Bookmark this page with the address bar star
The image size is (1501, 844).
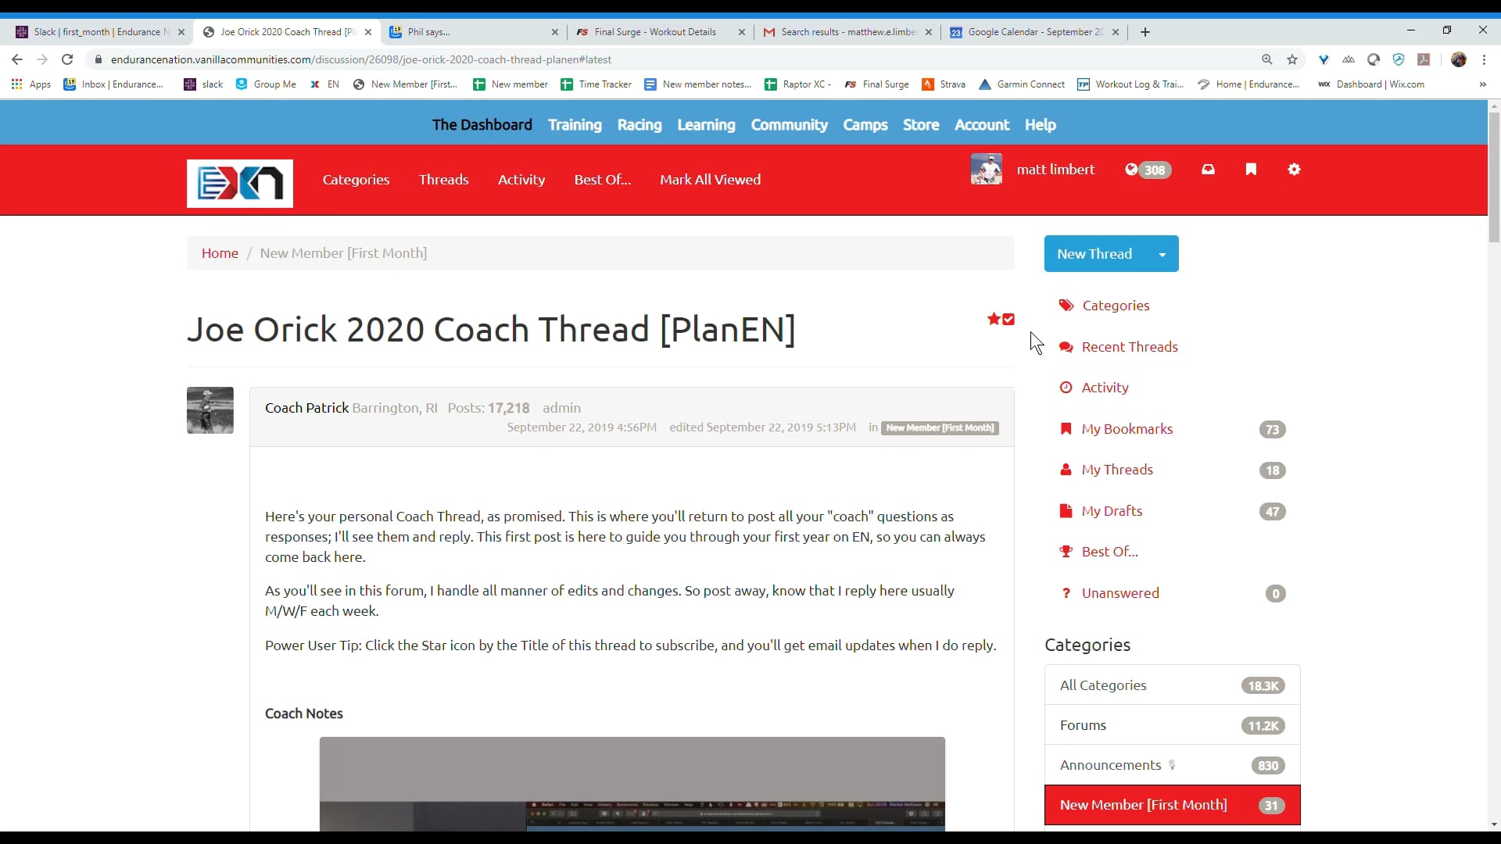pos(1292,59)
